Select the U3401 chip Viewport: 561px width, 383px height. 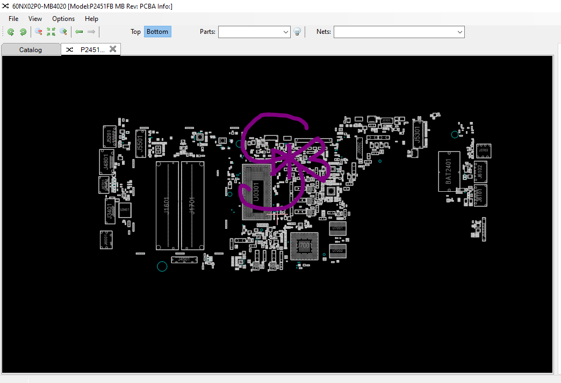[125, 210]
